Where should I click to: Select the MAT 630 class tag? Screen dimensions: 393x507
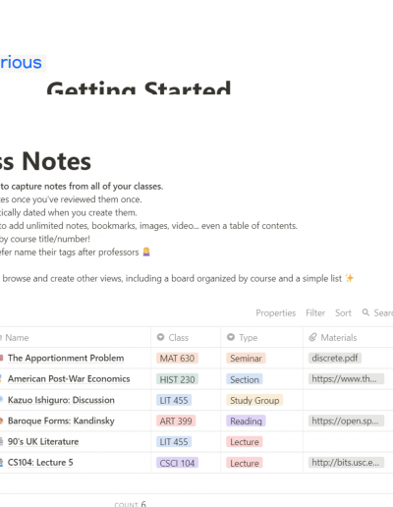point(177,359)
